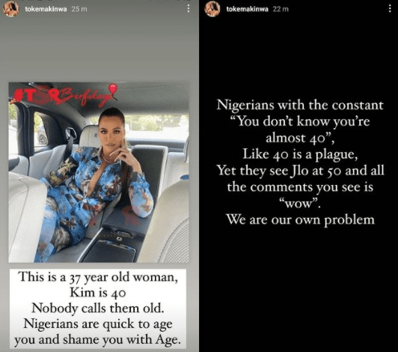
Task: Tap the red balloon emoji sticker
Action: click(x=113, y=90)
